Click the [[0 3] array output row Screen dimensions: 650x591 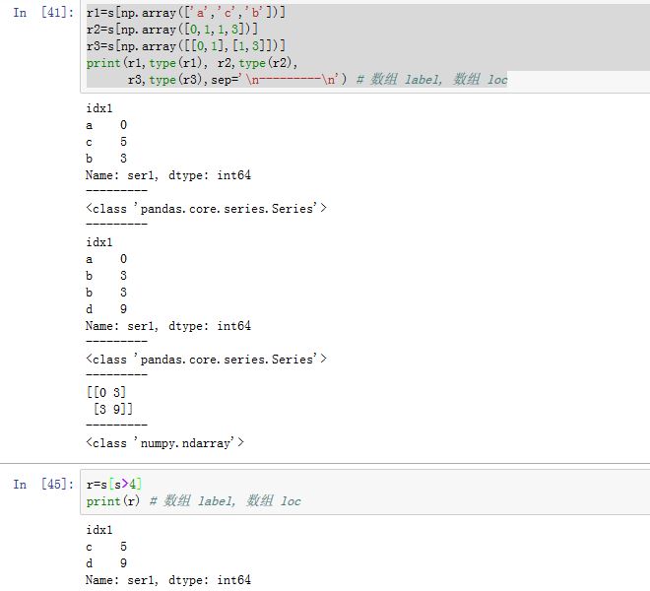[x=106, y=393]
